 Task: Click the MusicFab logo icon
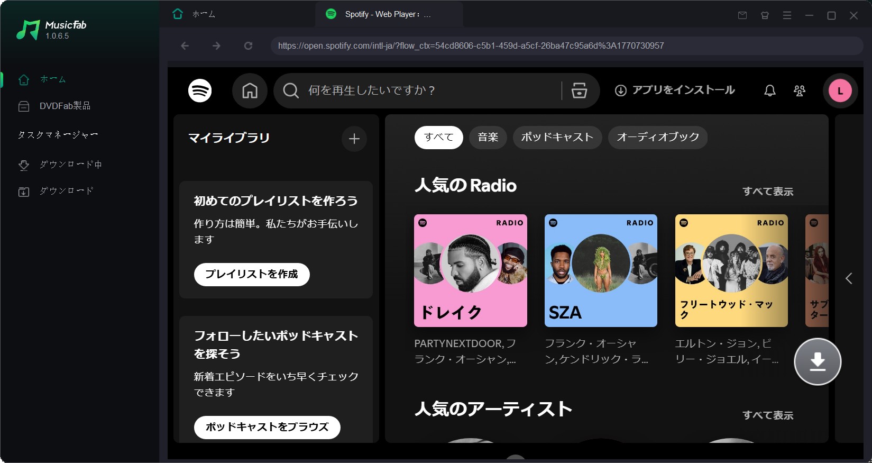tap(28, 30)
